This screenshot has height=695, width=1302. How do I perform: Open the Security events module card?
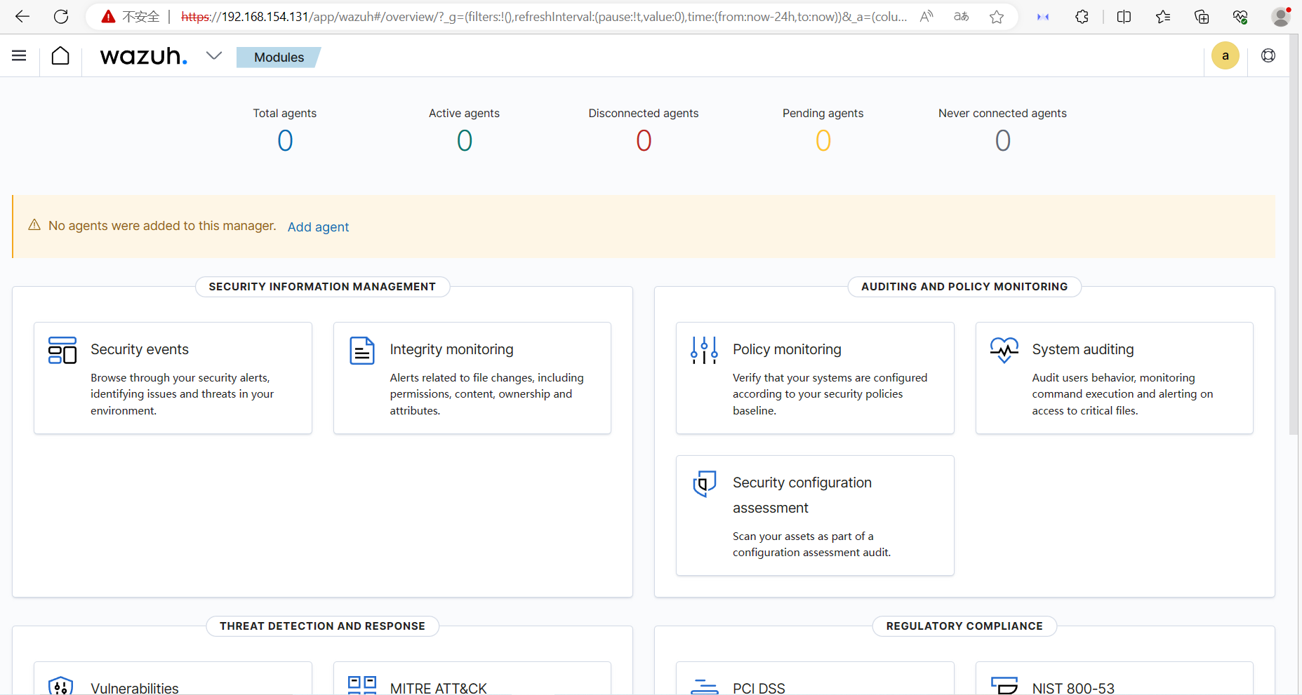click(x=173, y=378)
